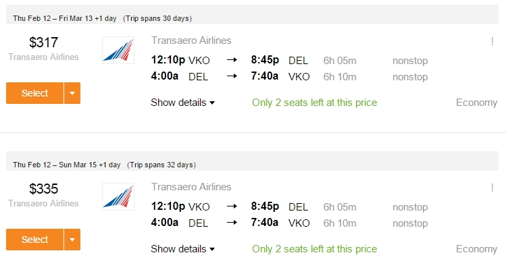
Task: Click exclamation info icon on first flight
Action: [x=492, y=41]
